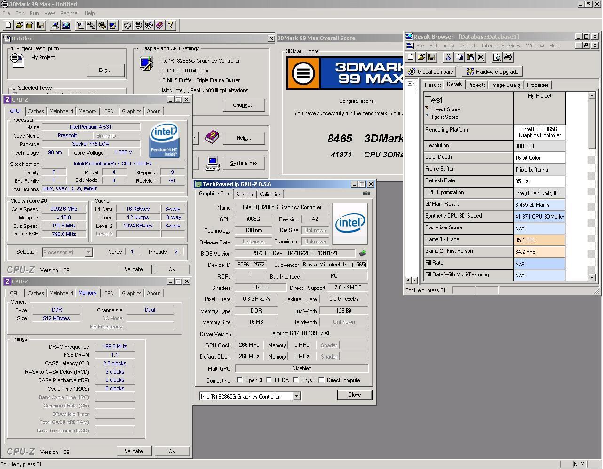Click the Paste clipboard icon in Result Browser
The width and height of the screenshot is (603, 469).
(470, 57)
